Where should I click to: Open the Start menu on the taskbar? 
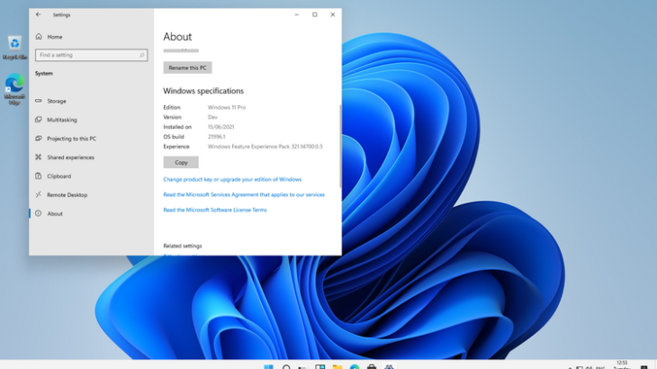(268, 366)
